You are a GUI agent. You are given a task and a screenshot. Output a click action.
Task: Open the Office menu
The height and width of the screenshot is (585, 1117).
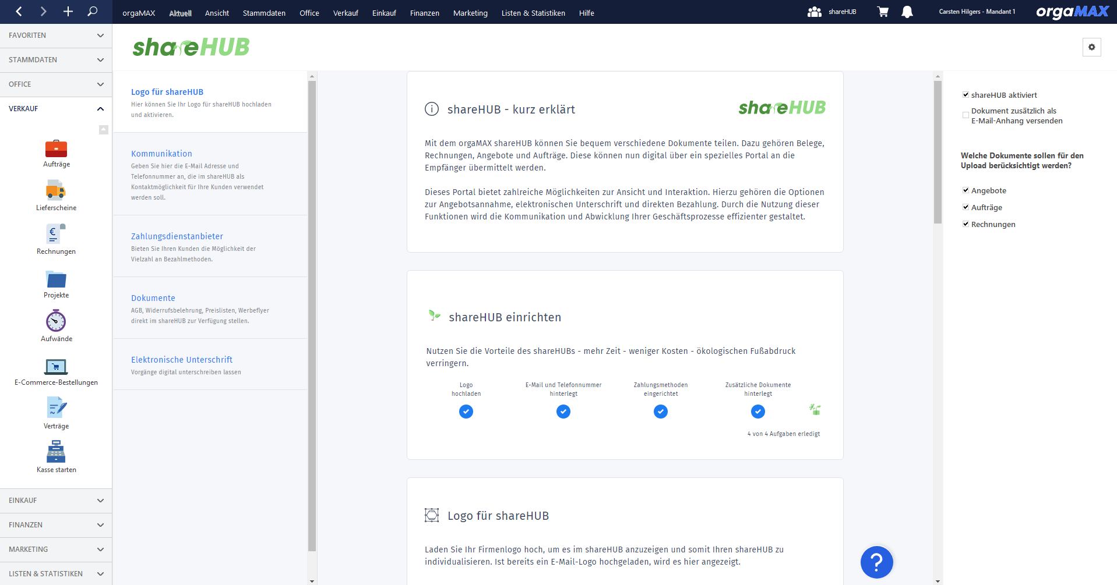click(309, 13)
